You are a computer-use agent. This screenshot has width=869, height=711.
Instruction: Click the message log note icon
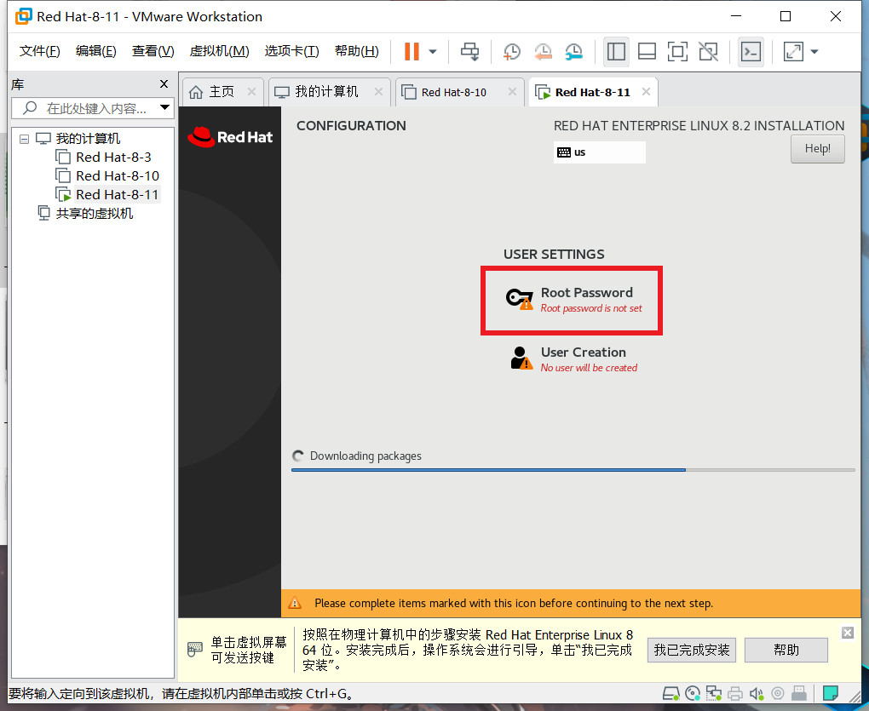[x=830, y=693]
